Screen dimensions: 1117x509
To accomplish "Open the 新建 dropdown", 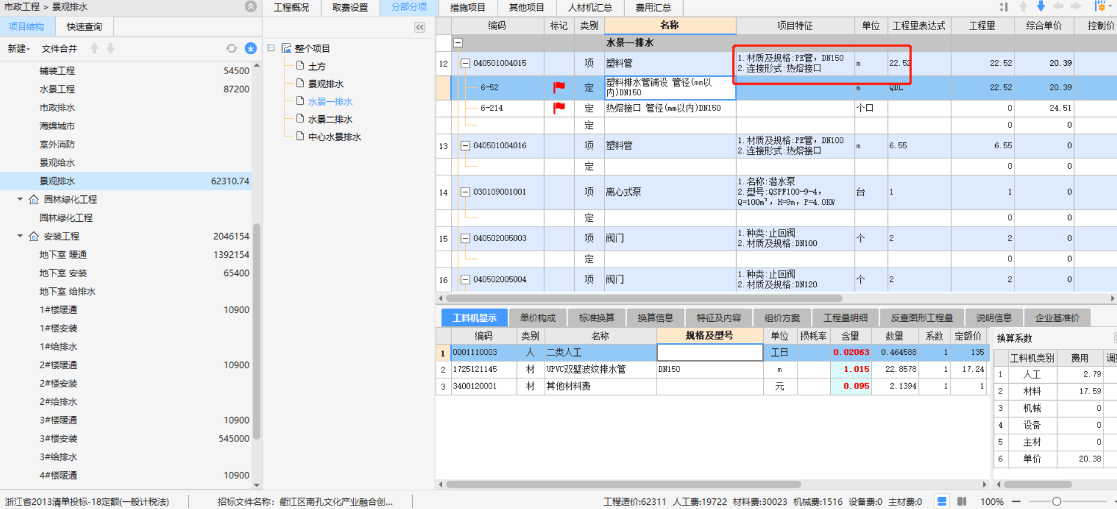I will 19,49.
